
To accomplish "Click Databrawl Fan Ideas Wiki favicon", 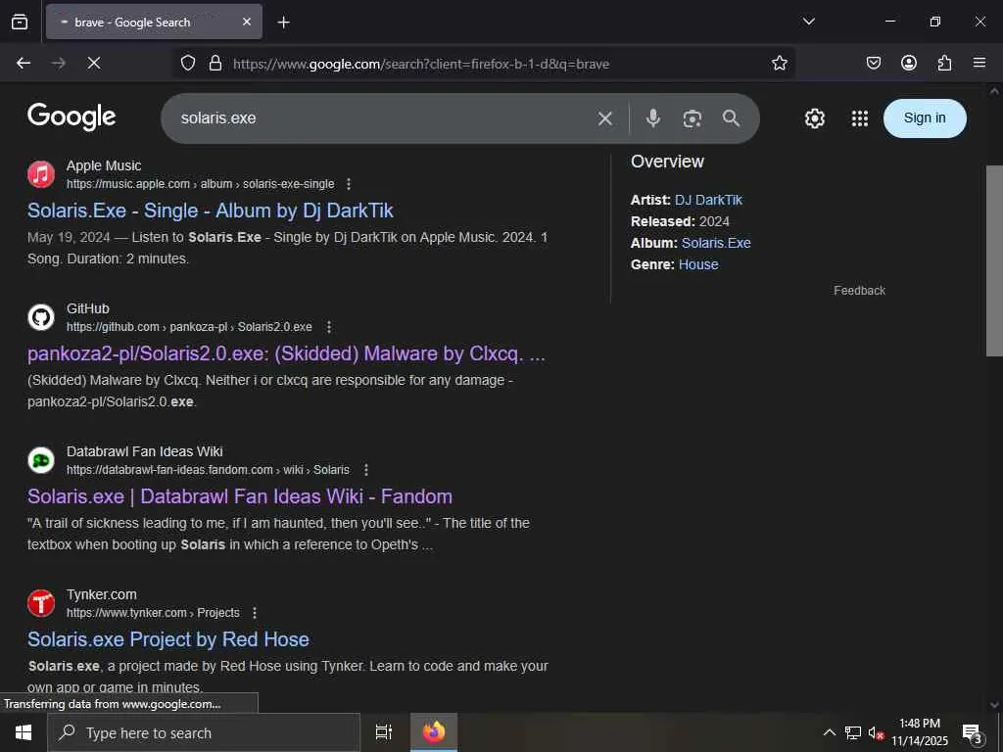I will [41, 460].
